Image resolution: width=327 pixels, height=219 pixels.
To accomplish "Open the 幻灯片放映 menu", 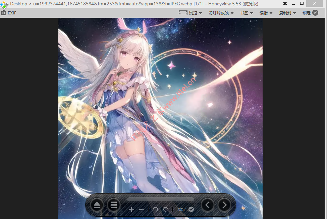I will [219, 13].
